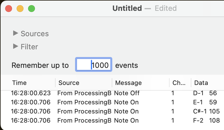Sort events by the Time column header
The image size is (224, 130).
point(19,83)
